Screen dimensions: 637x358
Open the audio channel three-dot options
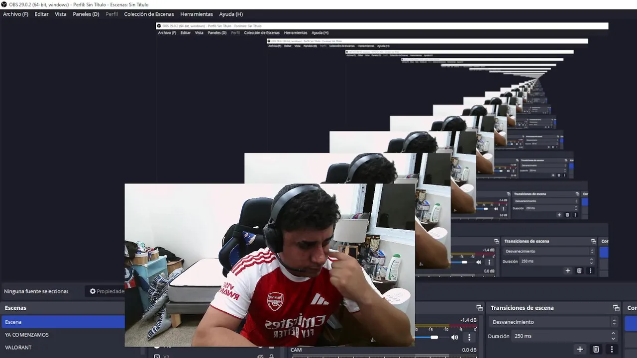[x=469, y=337]
